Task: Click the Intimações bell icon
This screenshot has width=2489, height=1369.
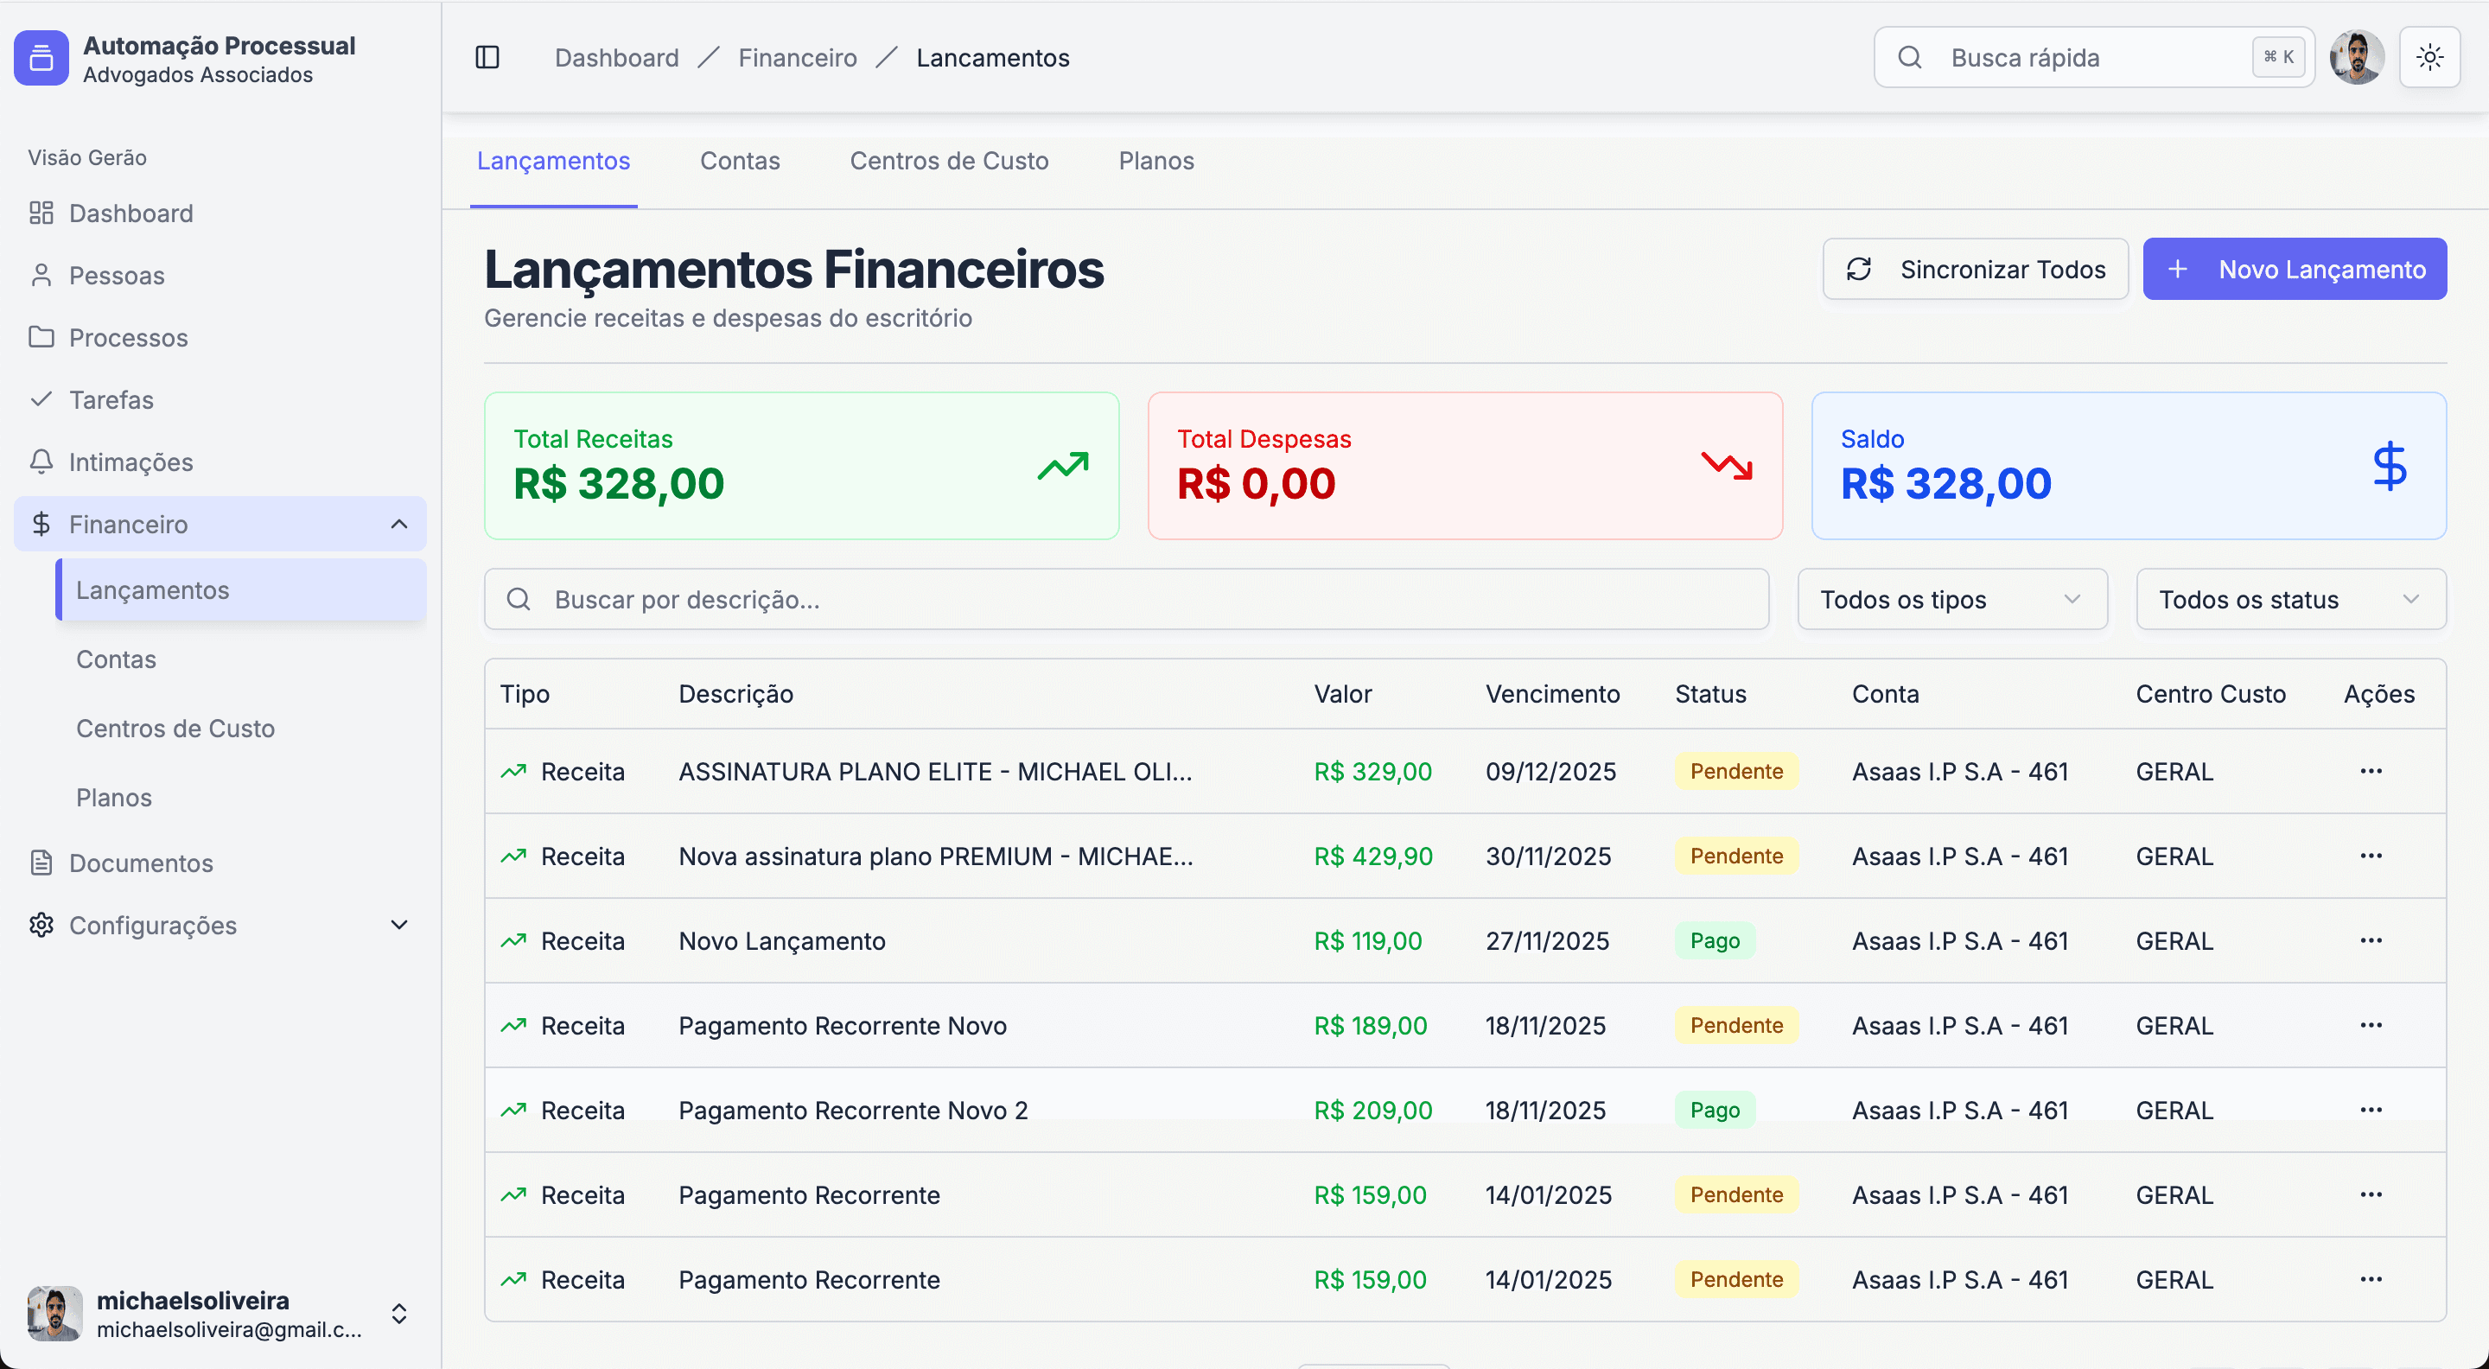Action: [41, 462]
